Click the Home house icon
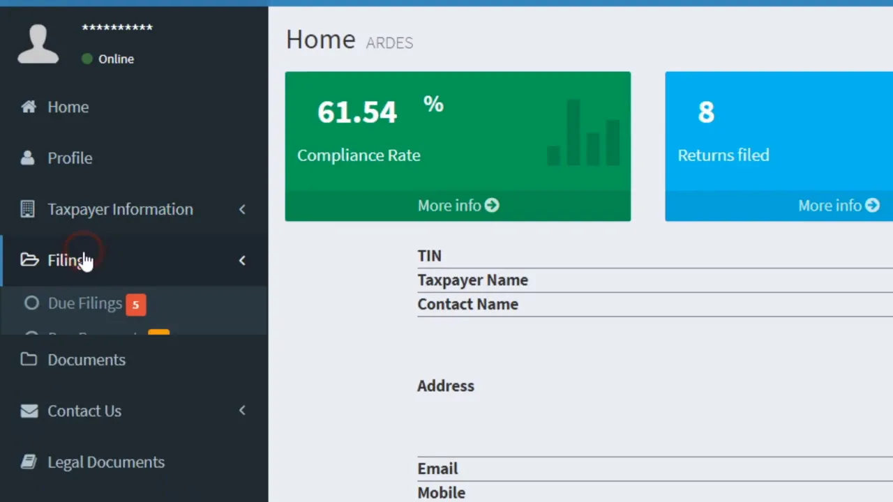The image size is (893, 502). (x=29, y=107)
